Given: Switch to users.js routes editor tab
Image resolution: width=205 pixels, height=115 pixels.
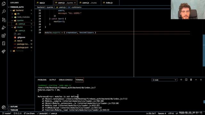Looking at the screenshot, I should point(89,3).
